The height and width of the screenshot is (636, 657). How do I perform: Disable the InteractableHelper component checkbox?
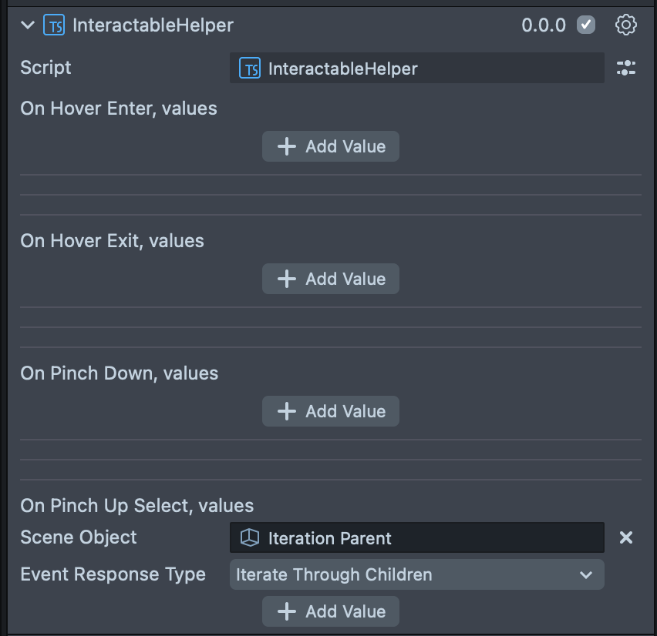tap(586, 25)
